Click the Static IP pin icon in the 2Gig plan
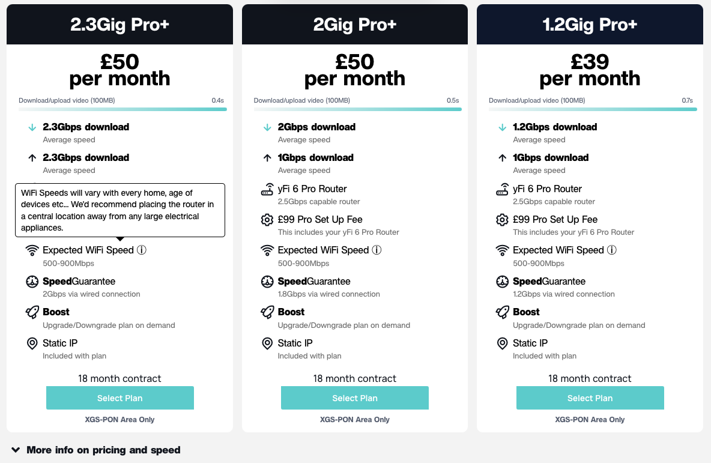711x463 pixels. pyautogui.click(x=267, y=343)
